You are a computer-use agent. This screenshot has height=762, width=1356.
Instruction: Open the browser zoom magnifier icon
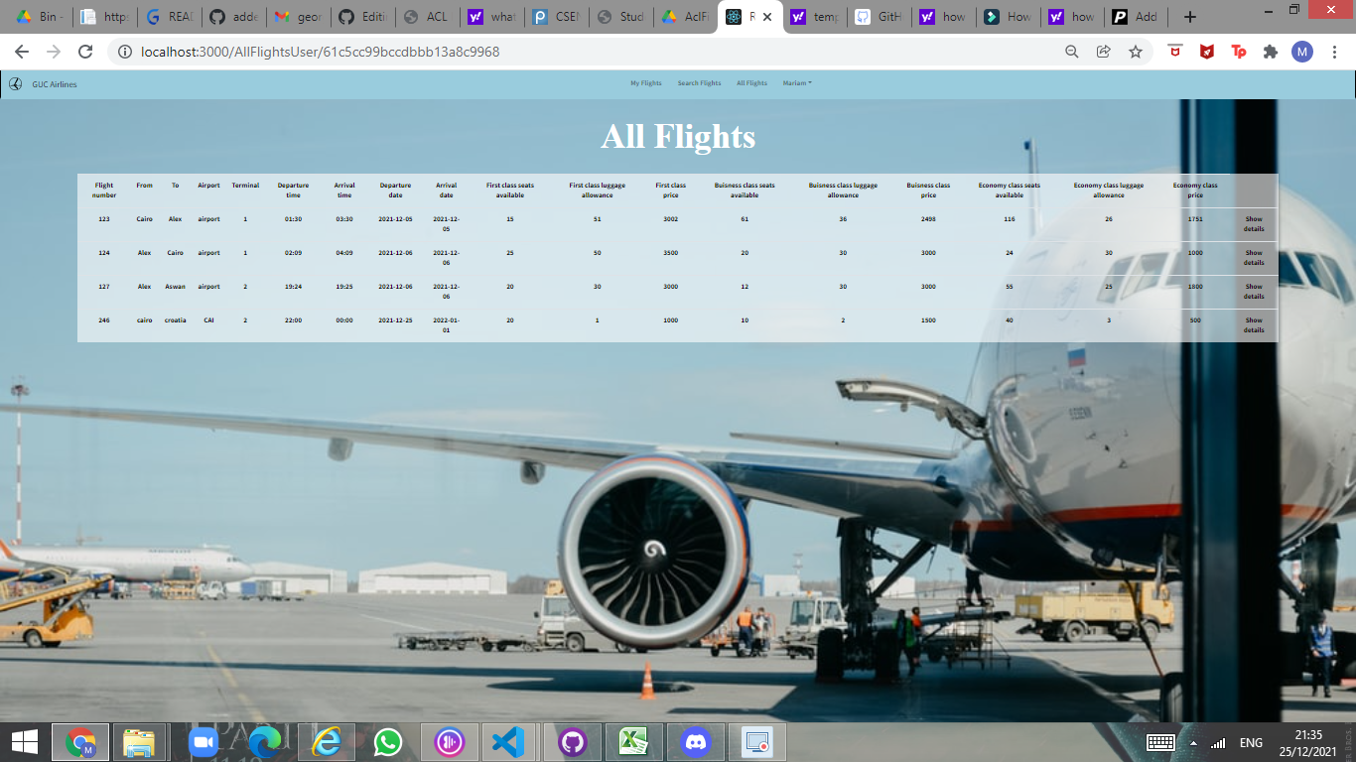(1071, 52)
